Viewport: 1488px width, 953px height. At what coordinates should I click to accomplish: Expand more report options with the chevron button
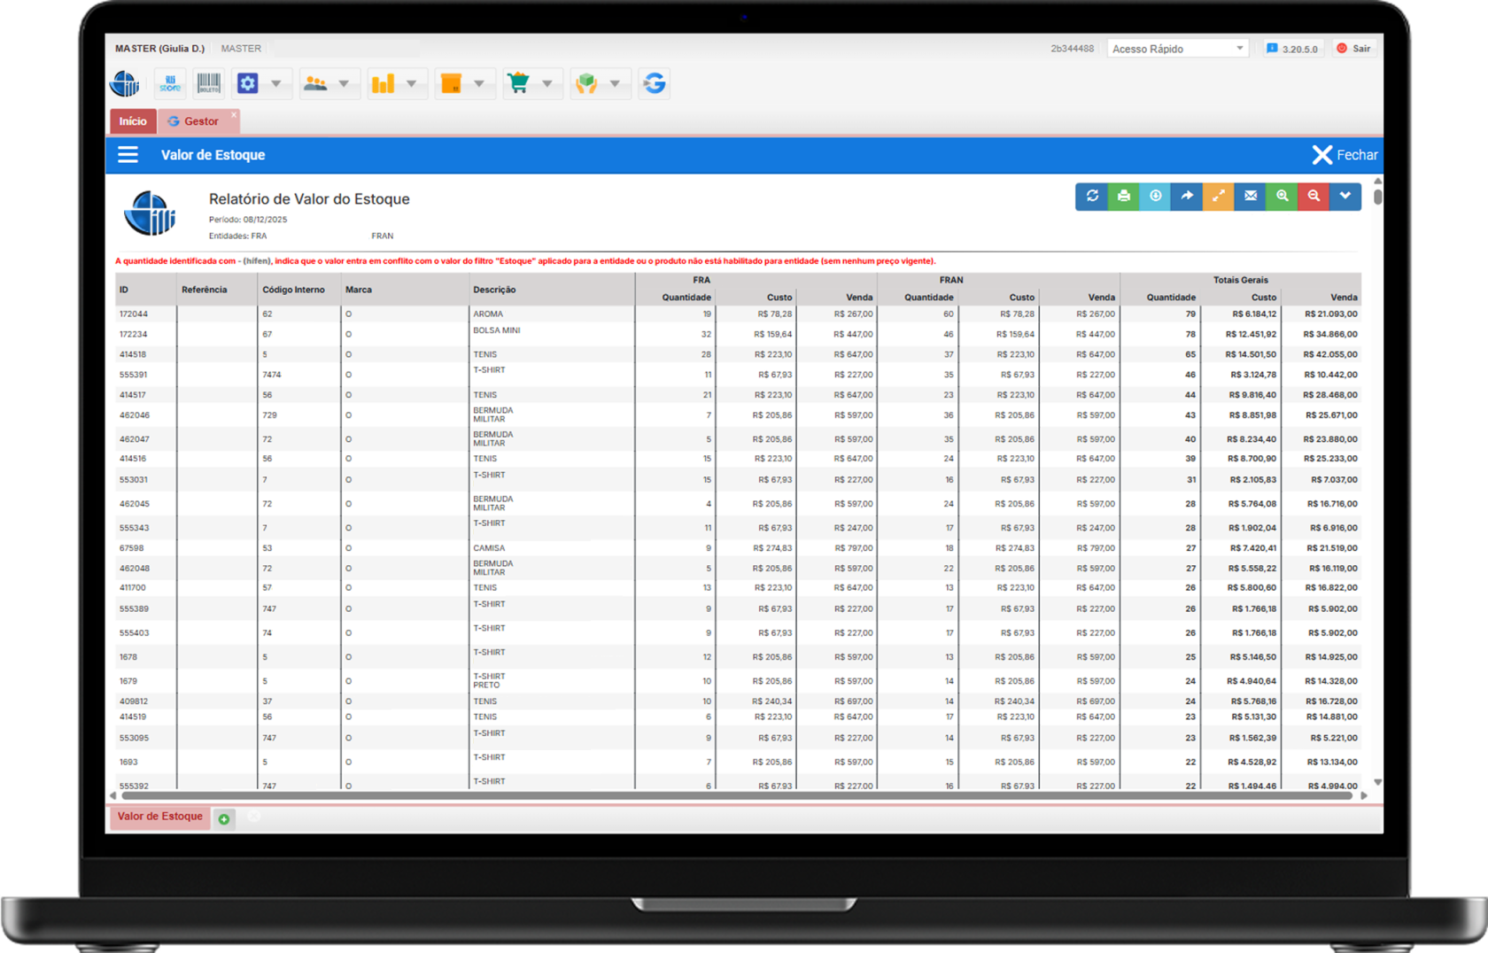point(1345,196)
